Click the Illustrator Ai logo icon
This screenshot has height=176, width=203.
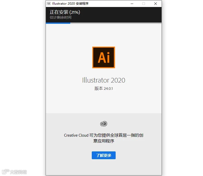(x=103, y=57)
